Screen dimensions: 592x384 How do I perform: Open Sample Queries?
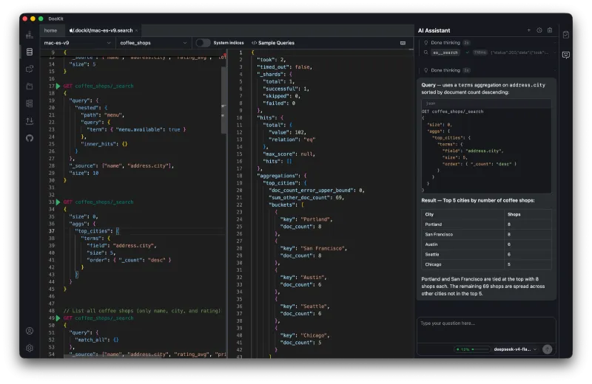(273, 43)
